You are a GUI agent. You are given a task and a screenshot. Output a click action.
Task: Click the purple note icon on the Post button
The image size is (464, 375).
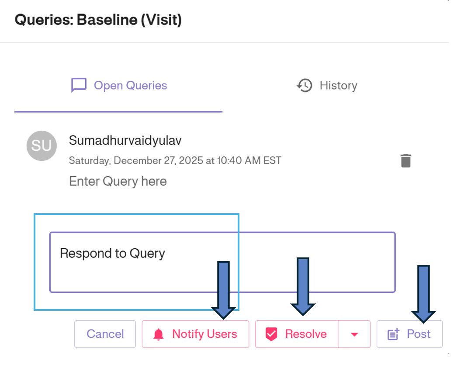pos(394,334)
